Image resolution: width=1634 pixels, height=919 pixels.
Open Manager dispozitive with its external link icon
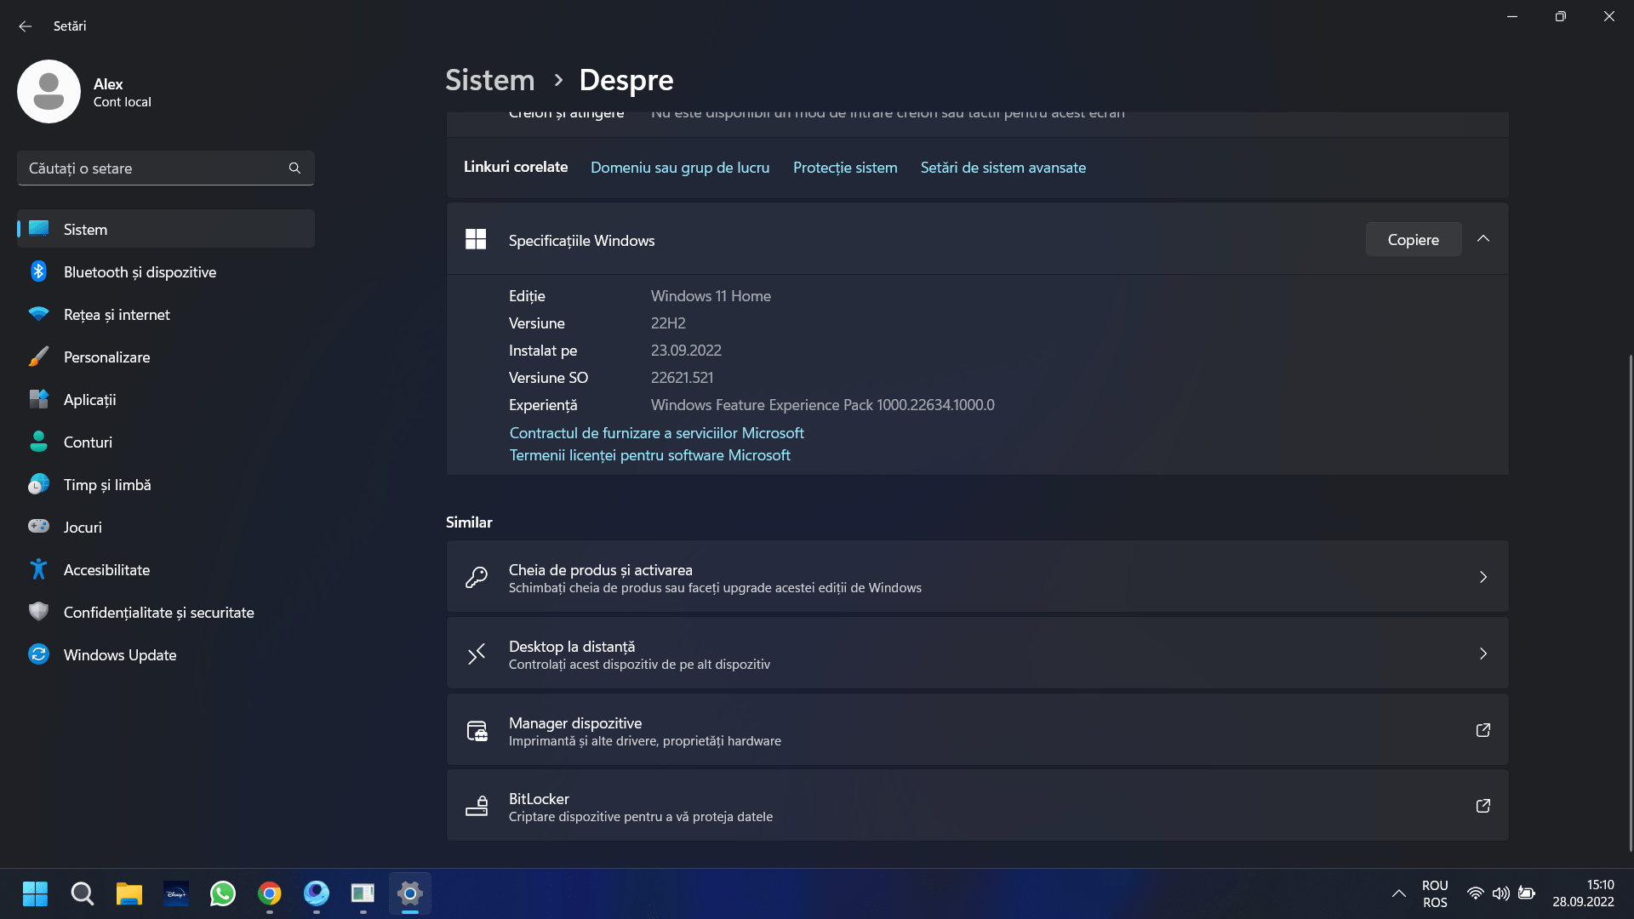tap(1483, 730)
